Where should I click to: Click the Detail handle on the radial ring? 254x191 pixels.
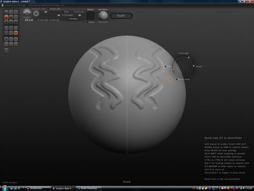click(x=194, y=66)
